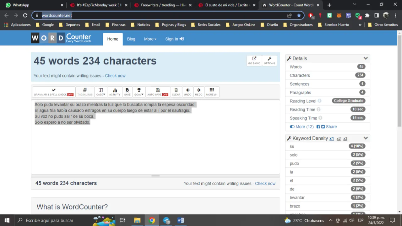The width and height of the screenshot is (402, 226).
Task: Open the Aplicaciones bookmark
Action: click(18, 25)
